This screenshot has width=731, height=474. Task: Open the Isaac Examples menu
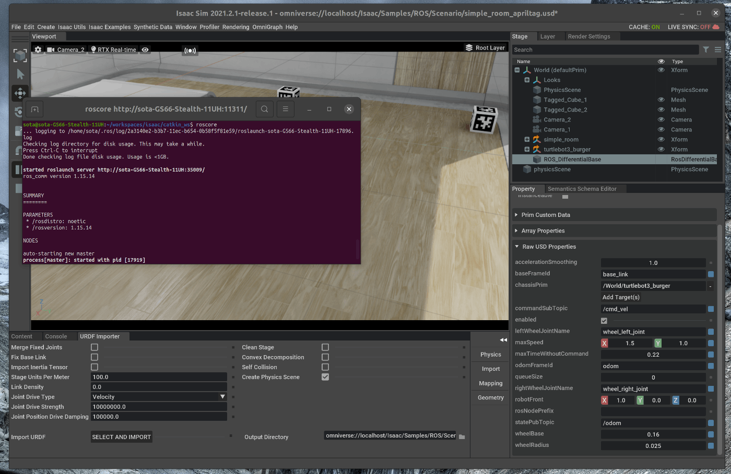point(110,27)
